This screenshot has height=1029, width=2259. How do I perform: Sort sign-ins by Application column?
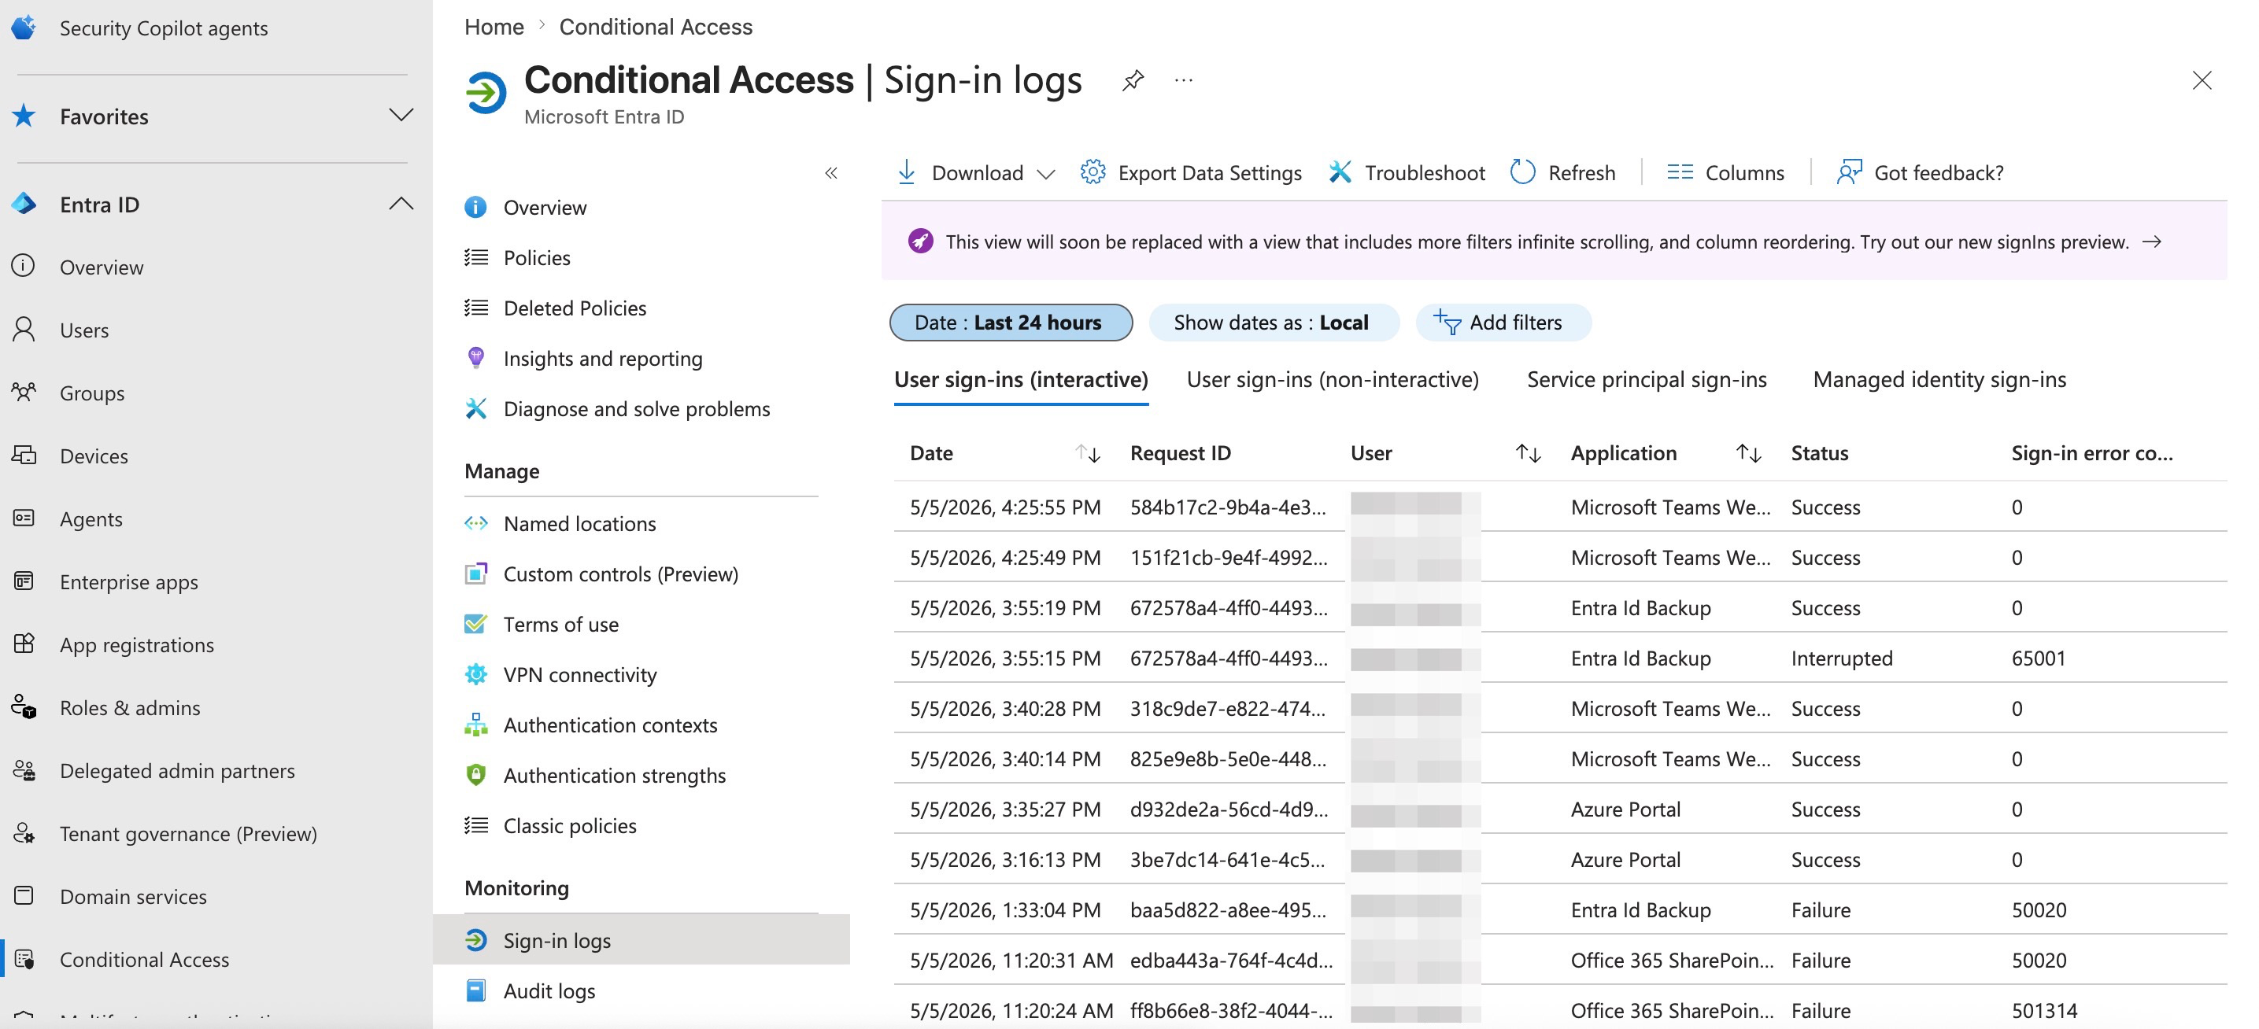point(1747,453)
